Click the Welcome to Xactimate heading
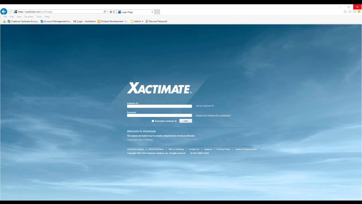This screenshot has width=362, height=204. [x=141, y=131]
